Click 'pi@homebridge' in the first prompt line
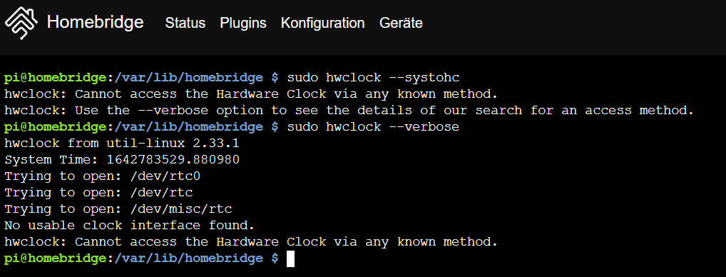 pos(56,77)
